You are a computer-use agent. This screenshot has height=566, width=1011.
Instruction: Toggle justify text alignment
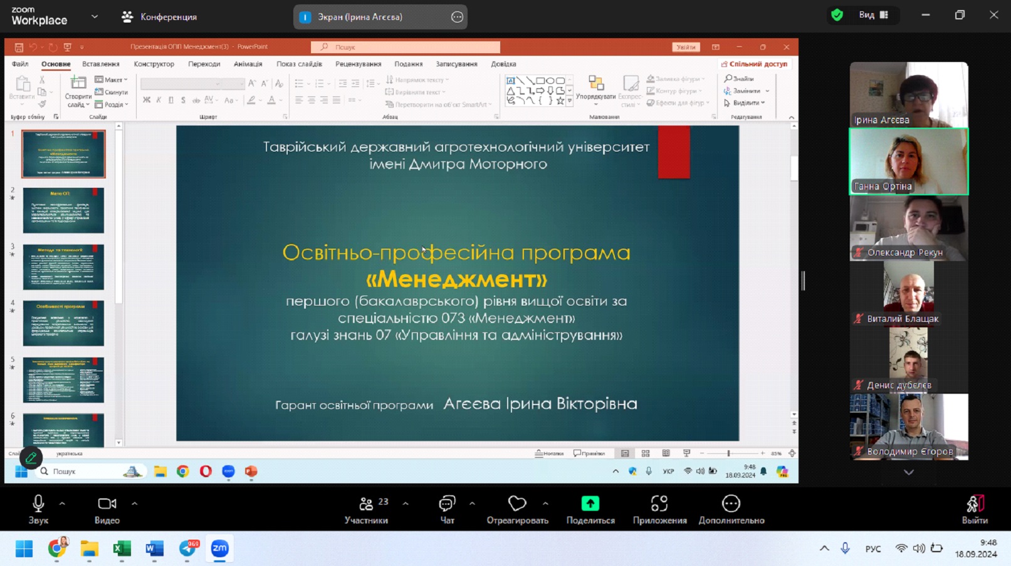[x=337, y=100]
